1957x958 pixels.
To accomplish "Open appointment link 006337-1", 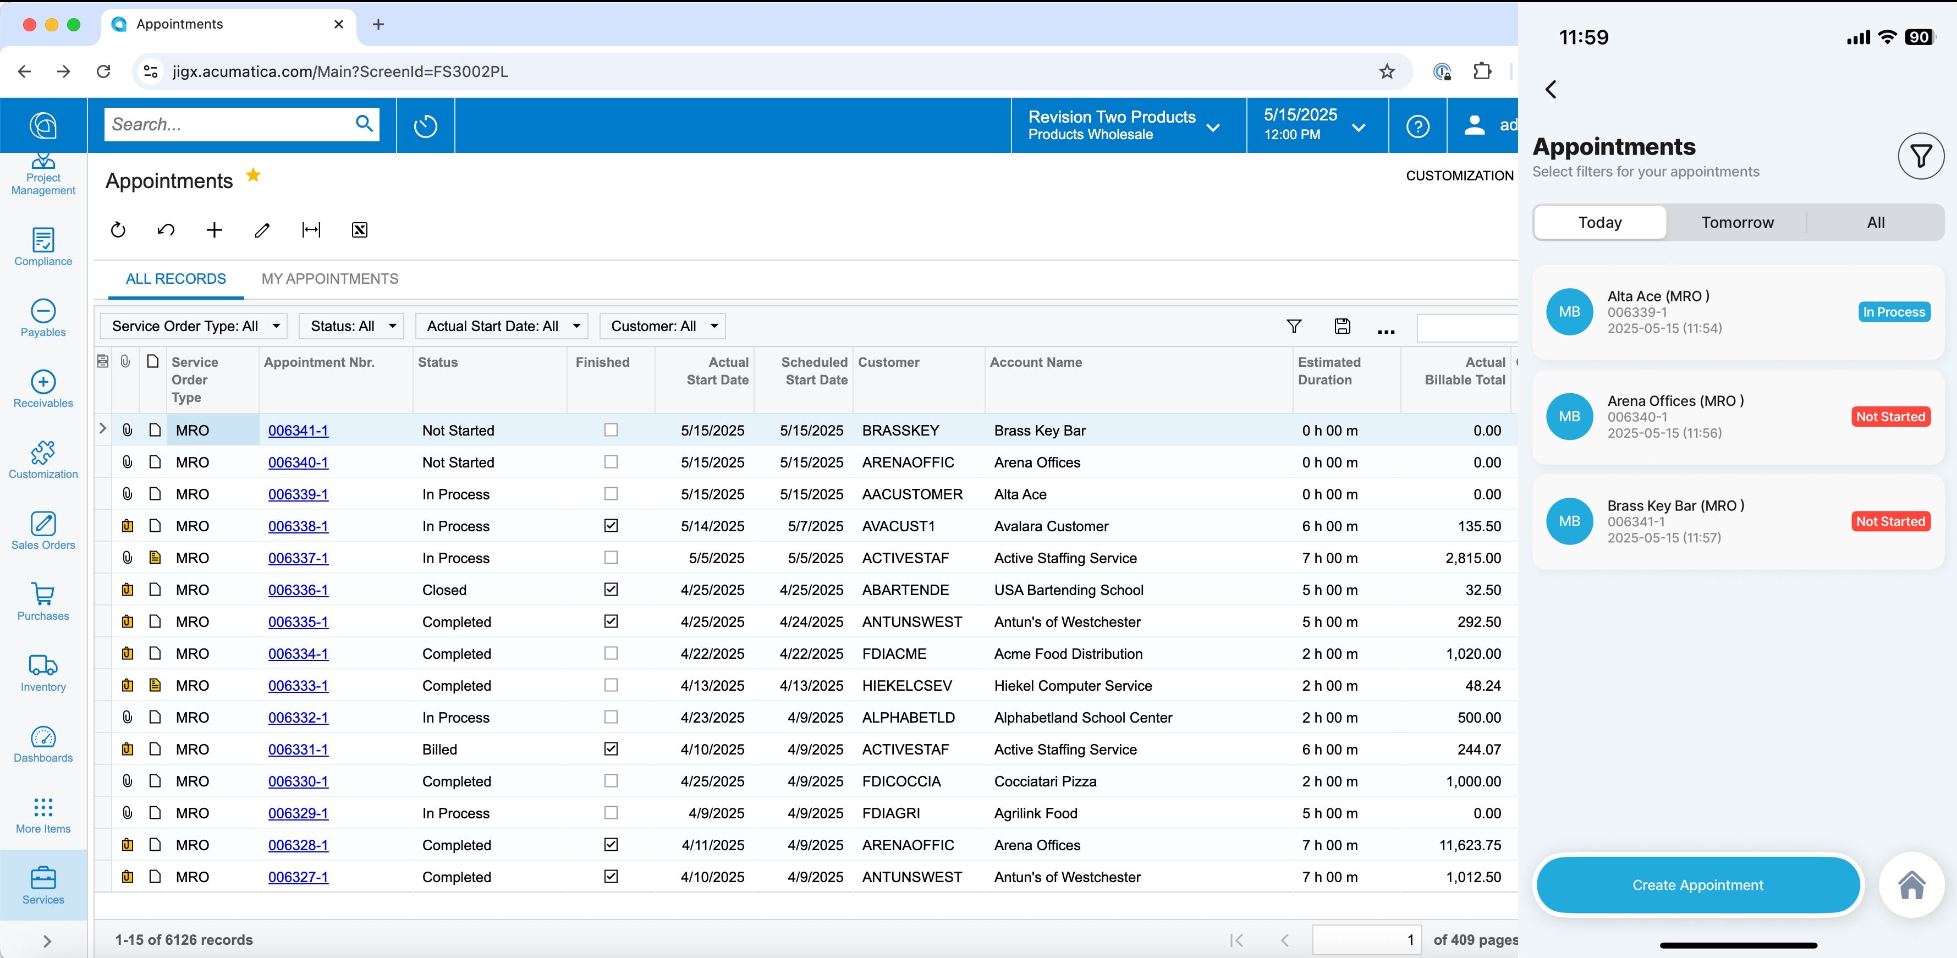I will click(298, 558).
